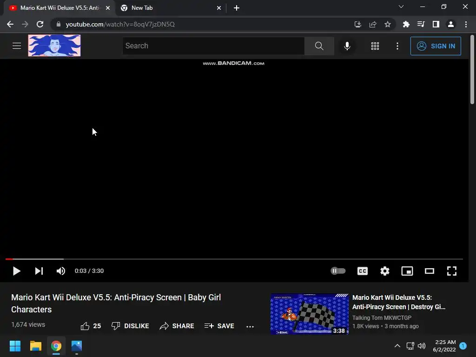The width and height of the screenshot is (476, 357).
Task: Click the DISLIKE button
Action: (x=130, y=326)
